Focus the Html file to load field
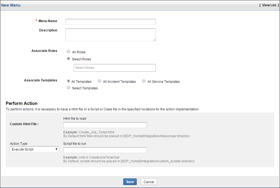 pyautogui.click(x=105, y=125)
